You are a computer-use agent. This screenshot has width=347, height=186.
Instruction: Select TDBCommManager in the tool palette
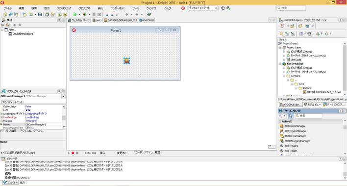pos(295,126)
